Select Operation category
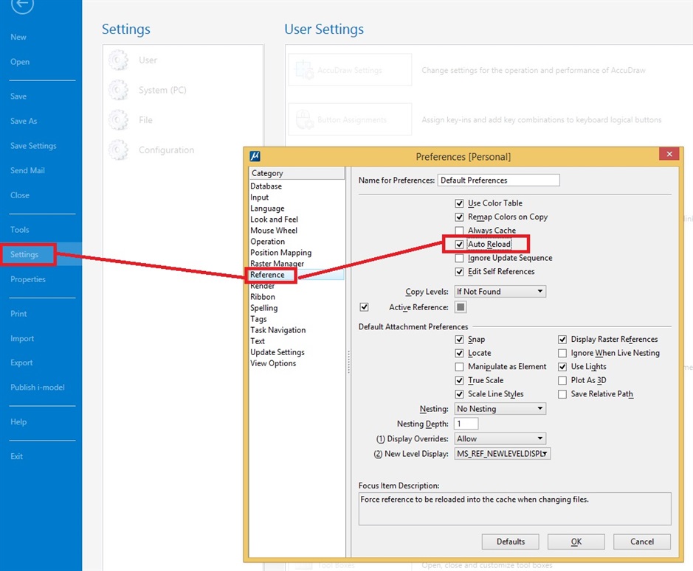693x571 pixels. click(x=268, y=242)
